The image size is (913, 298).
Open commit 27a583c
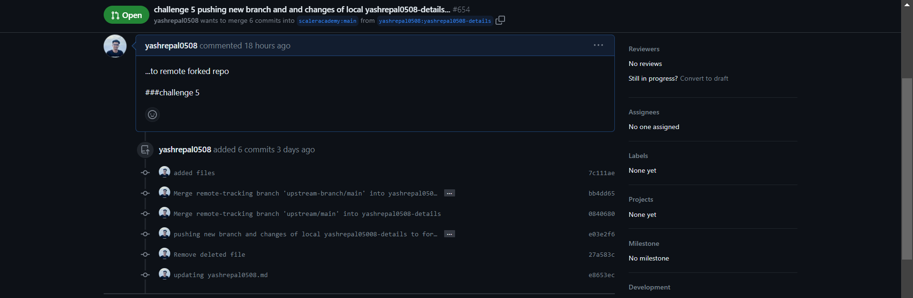(x=601, y=254)
